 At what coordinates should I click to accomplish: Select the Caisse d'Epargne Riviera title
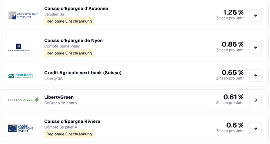[72, 121]
